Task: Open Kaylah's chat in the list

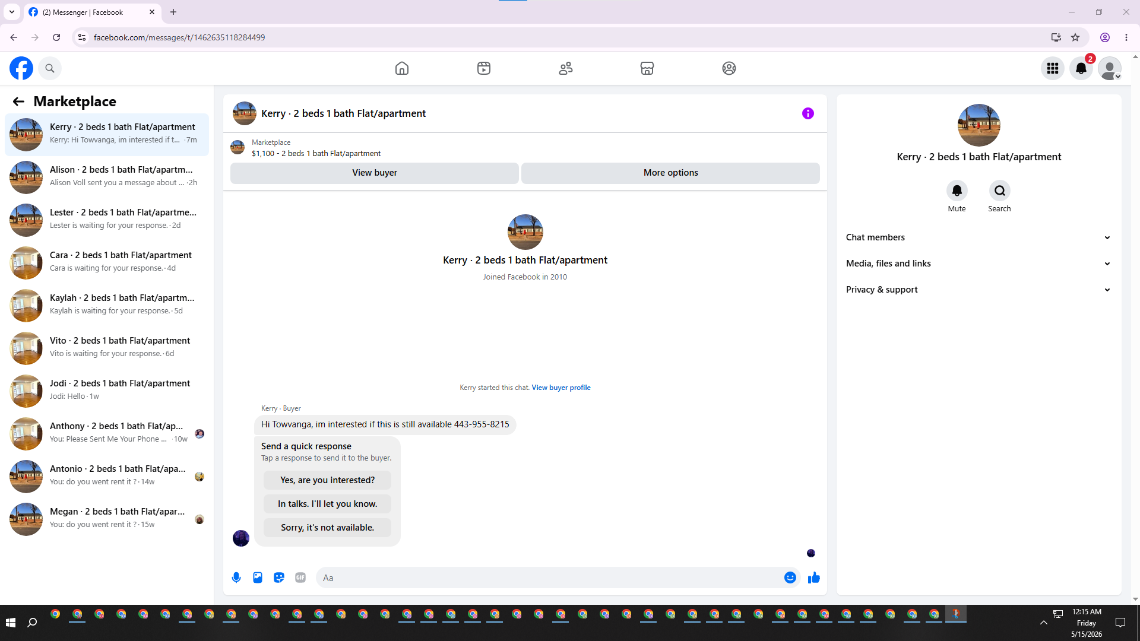Action: coord(107,306)
